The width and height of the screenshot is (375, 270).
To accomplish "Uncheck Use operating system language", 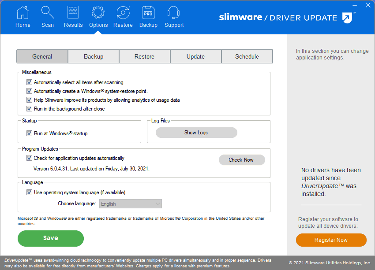I will 29,192.
